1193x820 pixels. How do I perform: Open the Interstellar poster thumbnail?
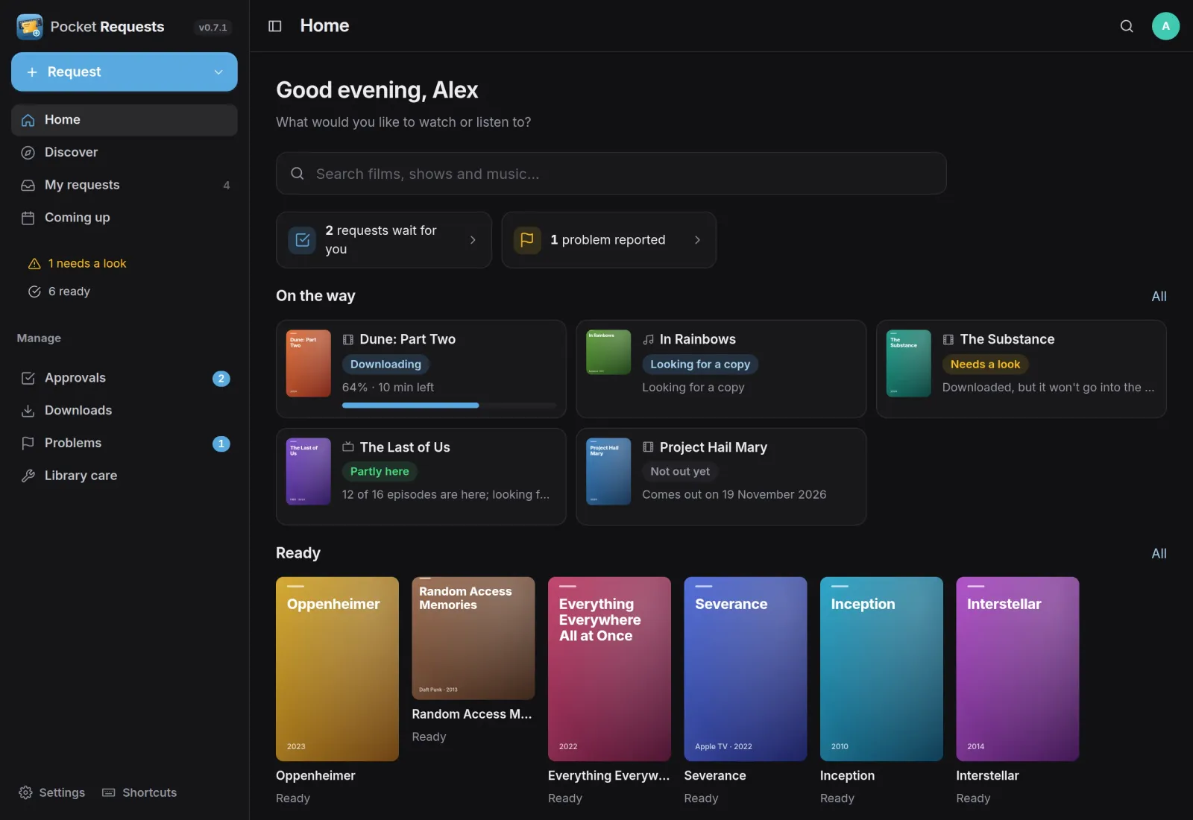pyautogui.click(x=1017, y=669)
